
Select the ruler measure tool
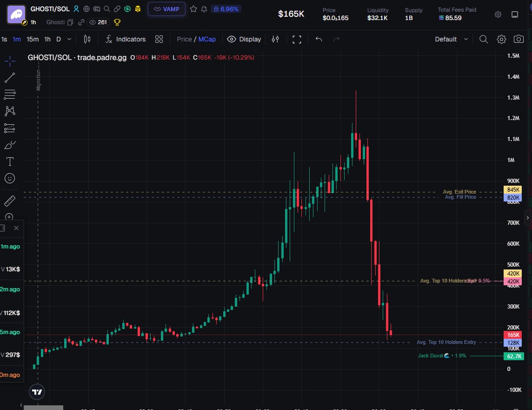pos(10,201)
